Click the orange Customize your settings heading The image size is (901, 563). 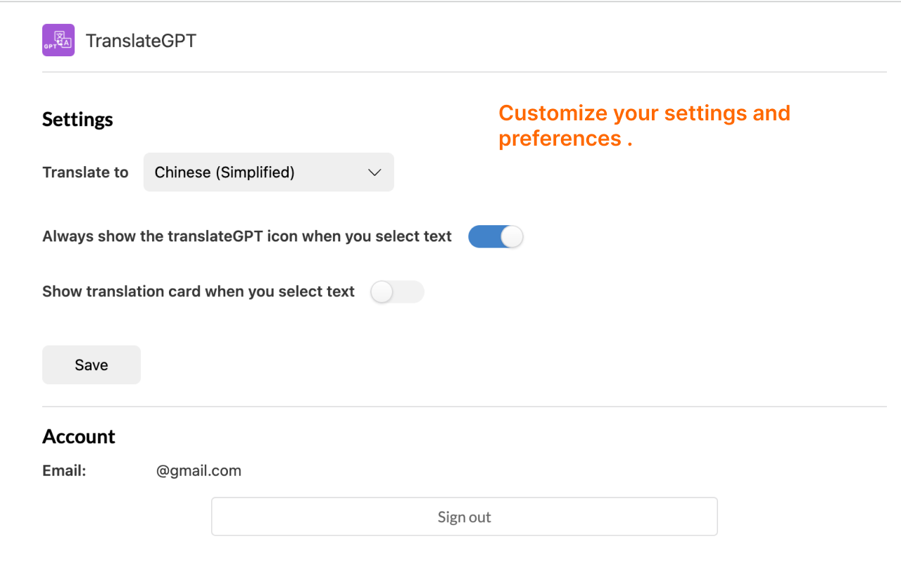pos(644,113)
